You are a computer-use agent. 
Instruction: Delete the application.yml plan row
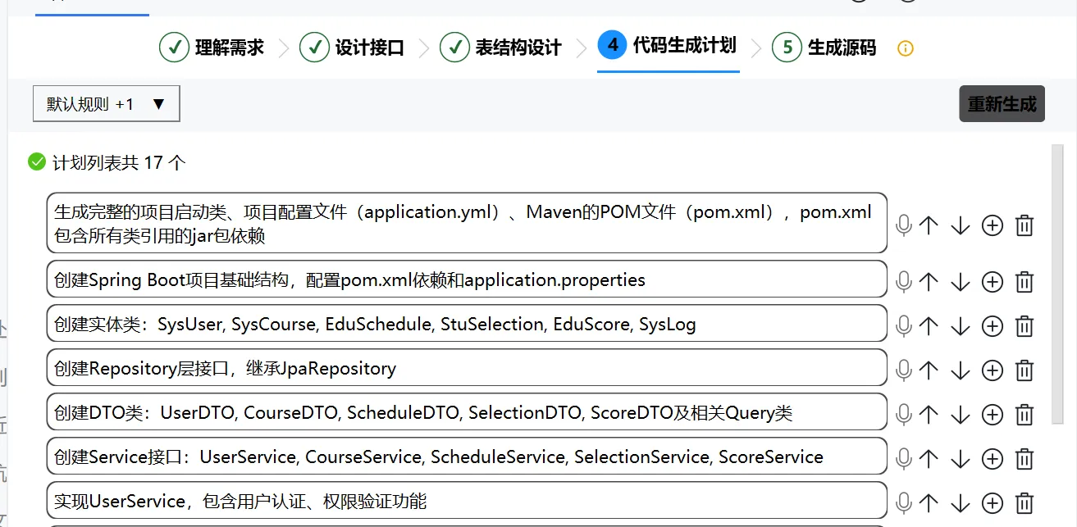[x=1025, y=225]
